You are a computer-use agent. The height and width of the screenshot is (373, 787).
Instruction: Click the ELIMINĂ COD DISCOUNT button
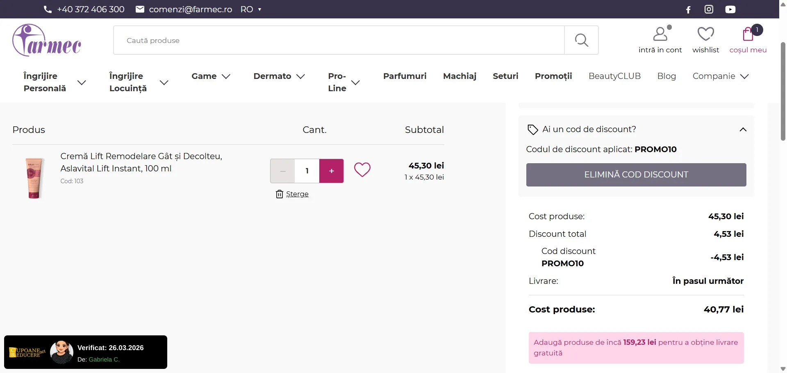pos(636,175)
